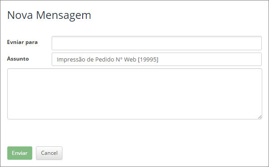Click inside the Assunto subject field
The width and height of the screenshot is (269, 167).
tap(157, 59)
